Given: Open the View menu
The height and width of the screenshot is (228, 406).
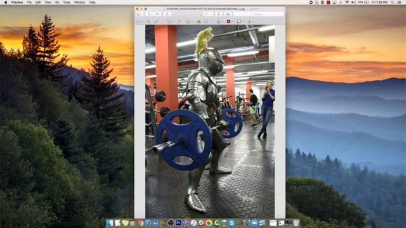Looking at the screenshot, I should 48,3.
